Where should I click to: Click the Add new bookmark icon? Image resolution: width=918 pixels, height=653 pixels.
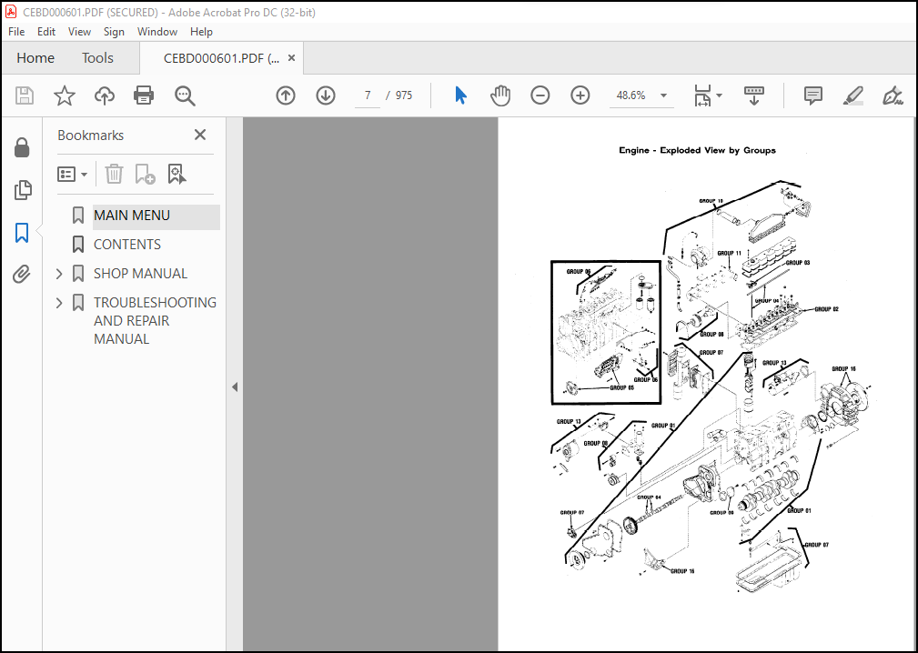point(145,174)
